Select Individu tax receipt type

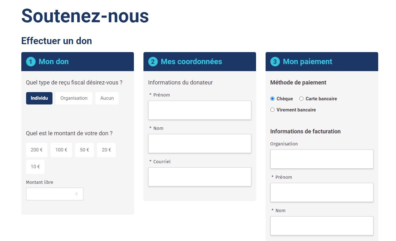coord(39,98)
